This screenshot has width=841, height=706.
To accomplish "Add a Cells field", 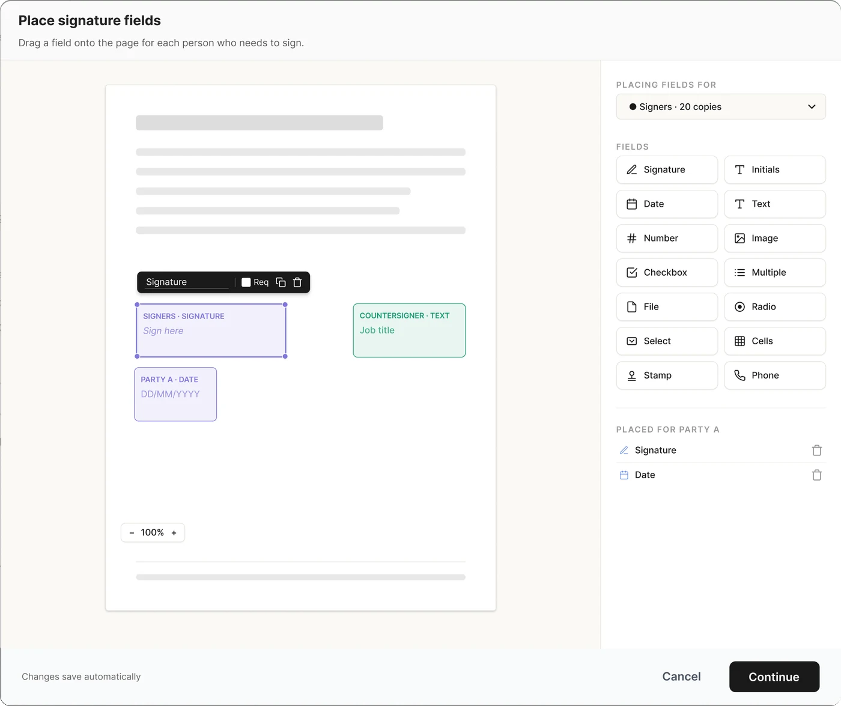I will coord(775,341).
